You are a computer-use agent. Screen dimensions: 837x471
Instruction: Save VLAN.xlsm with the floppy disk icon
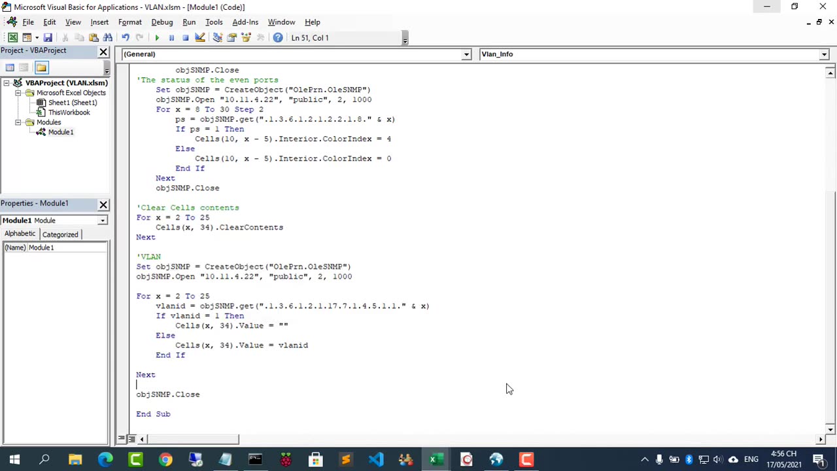click(48, 38)
